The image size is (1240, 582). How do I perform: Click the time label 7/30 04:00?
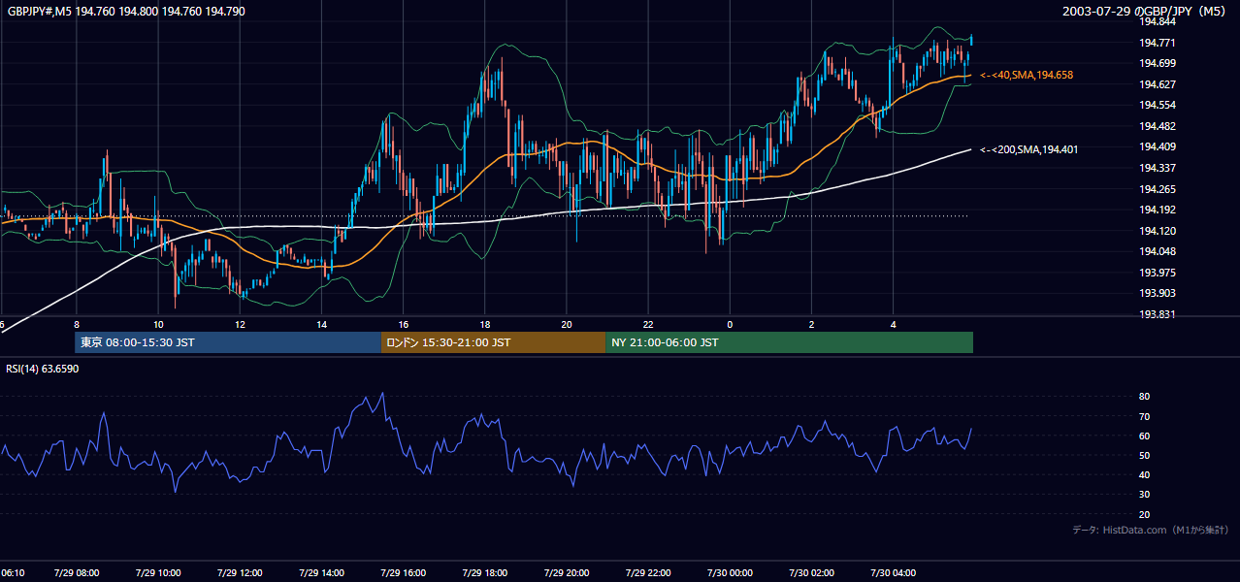pos(893,573)
